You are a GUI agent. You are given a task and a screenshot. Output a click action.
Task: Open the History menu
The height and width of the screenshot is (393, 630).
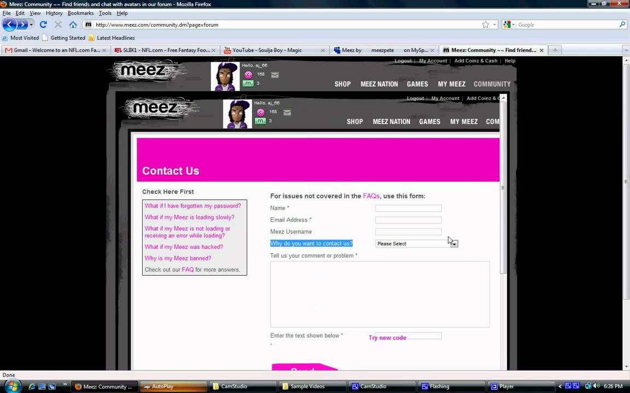[x=54, y=13]
